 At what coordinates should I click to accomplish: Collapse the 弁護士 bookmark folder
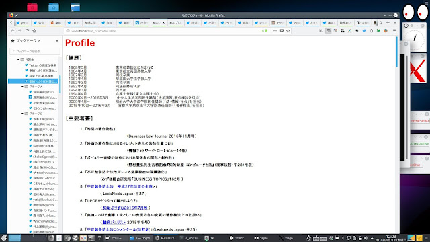coord(18,60)
